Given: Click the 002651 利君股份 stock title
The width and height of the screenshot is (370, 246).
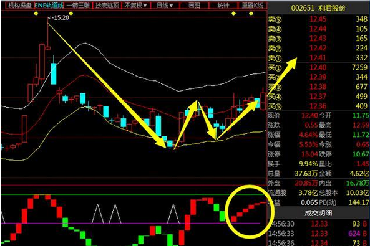Looking at the screenshot, I should pyautogui.click(x=318, y=8).
